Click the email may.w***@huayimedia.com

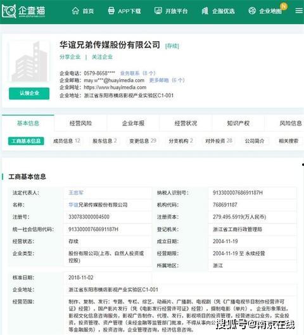pyautogui.click(x=114, y=80)
